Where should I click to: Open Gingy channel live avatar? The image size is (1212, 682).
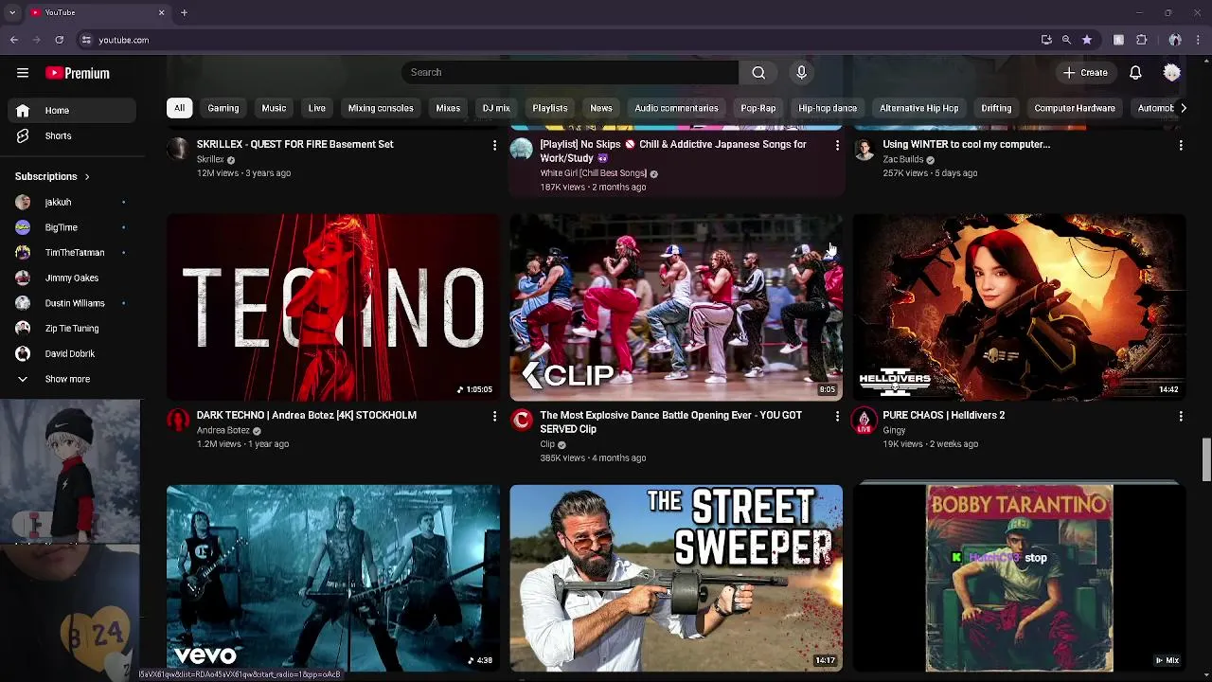[864, 421]
